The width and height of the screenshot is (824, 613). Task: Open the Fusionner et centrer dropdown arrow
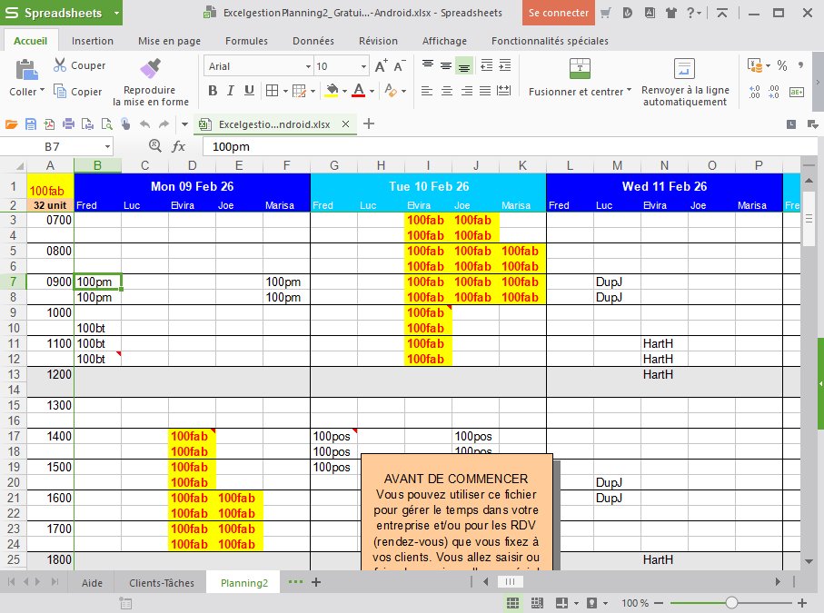click(x=629, y=91)
